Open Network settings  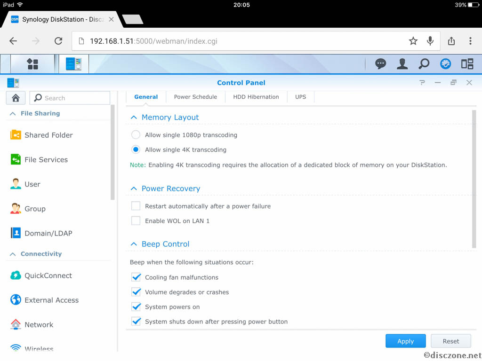[x=32, y=325]
